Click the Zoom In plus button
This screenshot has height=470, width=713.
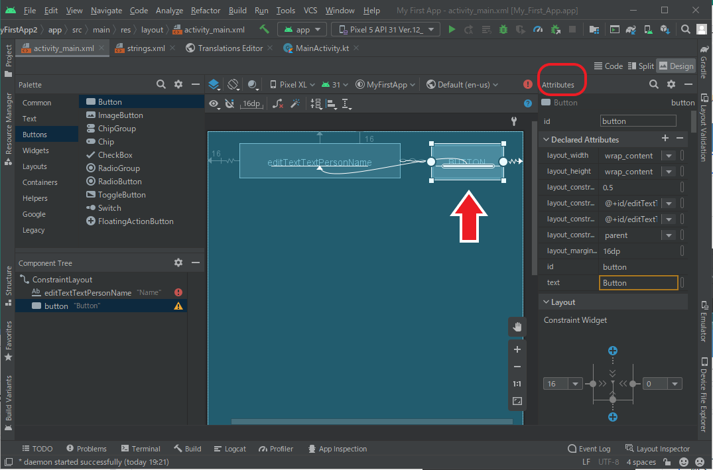click(517, 349)
